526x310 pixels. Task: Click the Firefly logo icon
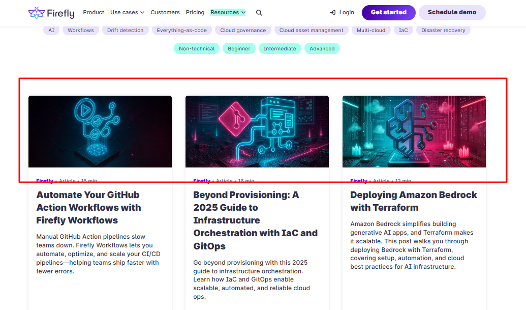tap(38, 12)
